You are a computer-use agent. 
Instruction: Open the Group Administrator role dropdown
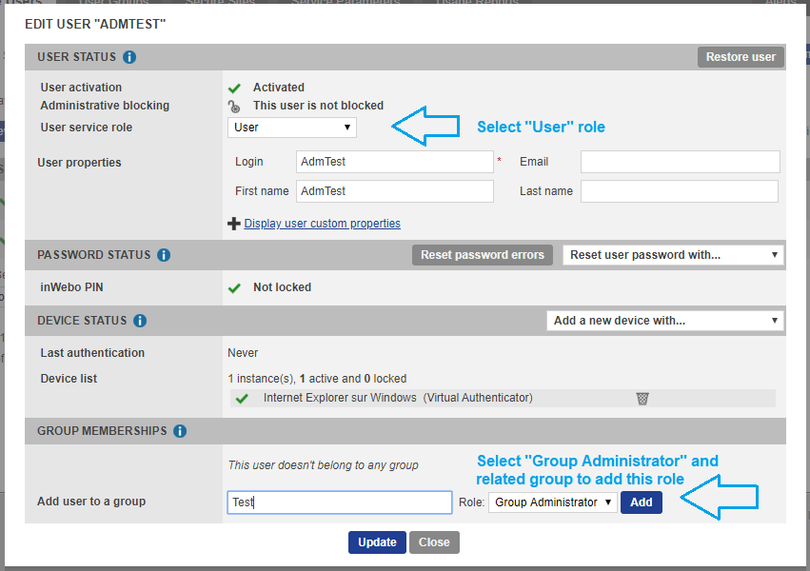click(552, 502)
